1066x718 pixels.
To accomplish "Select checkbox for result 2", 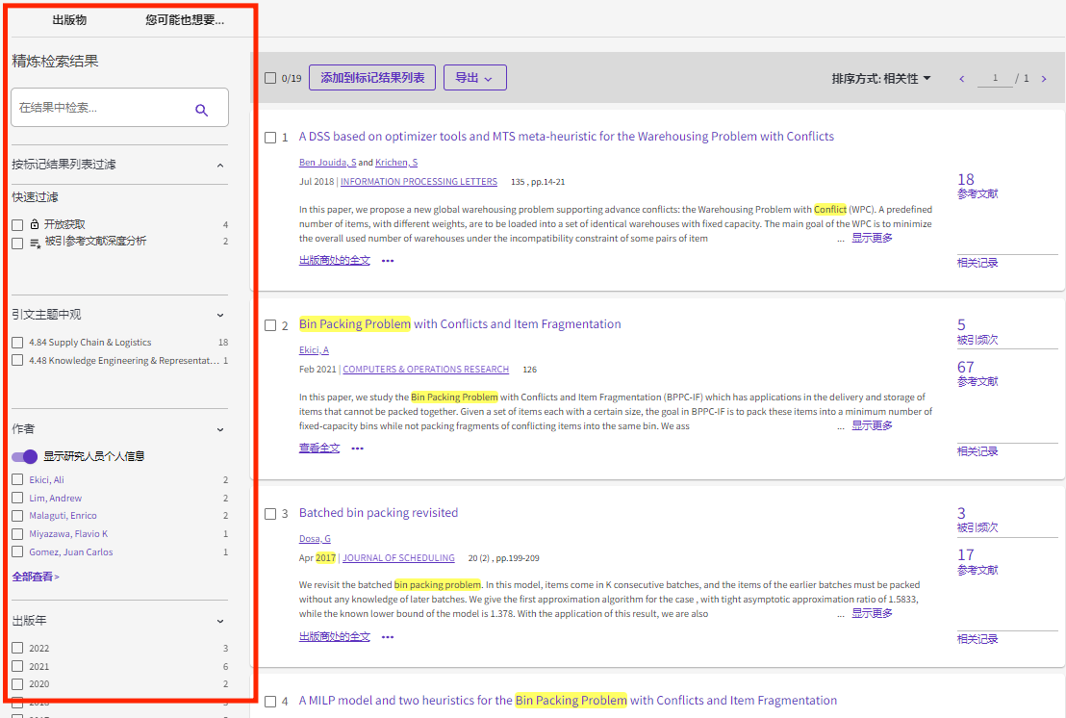I will pos(270,325).
